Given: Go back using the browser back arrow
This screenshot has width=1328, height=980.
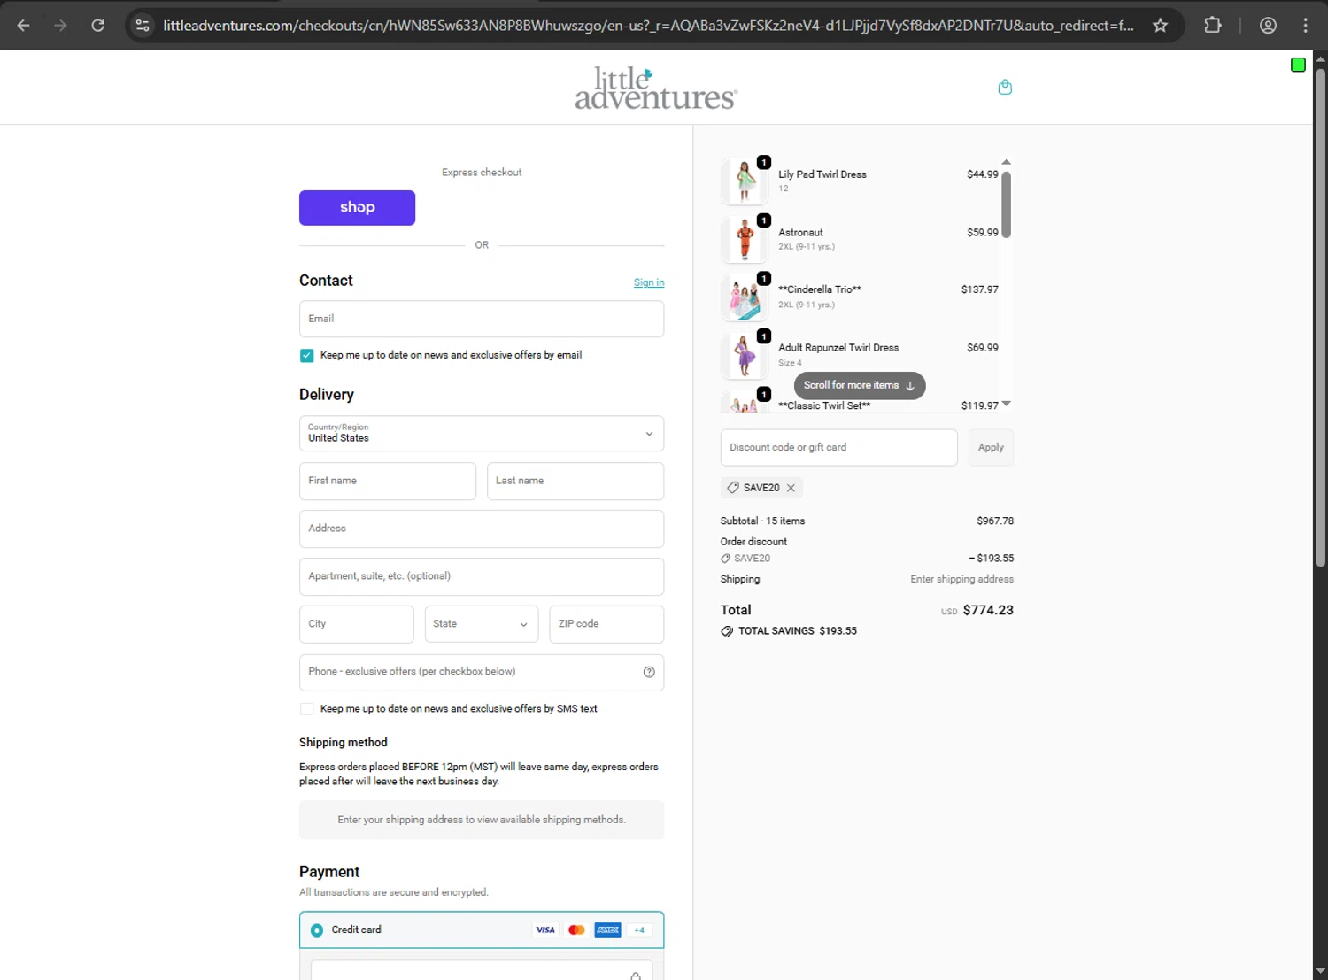Looking at the screenshot, I should [x=24, y=25].
